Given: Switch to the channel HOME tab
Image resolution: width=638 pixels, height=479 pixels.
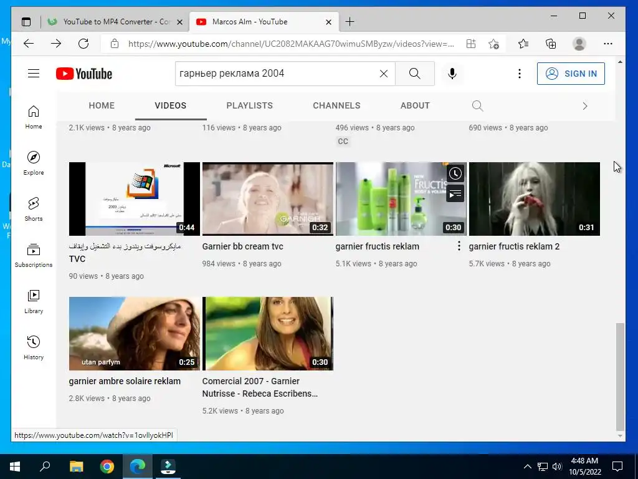Looking at the screenshot, I should (x=102, y=105).
